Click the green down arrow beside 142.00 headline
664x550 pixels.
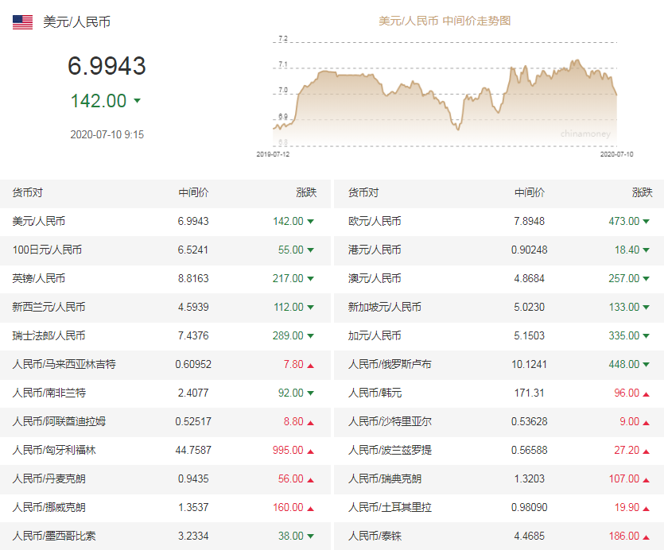click(x=138, y=101)
